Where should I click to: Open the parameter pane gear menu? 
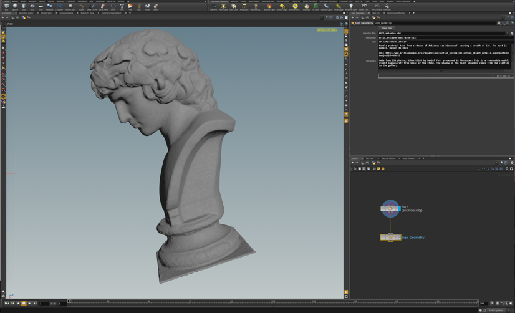499,23
